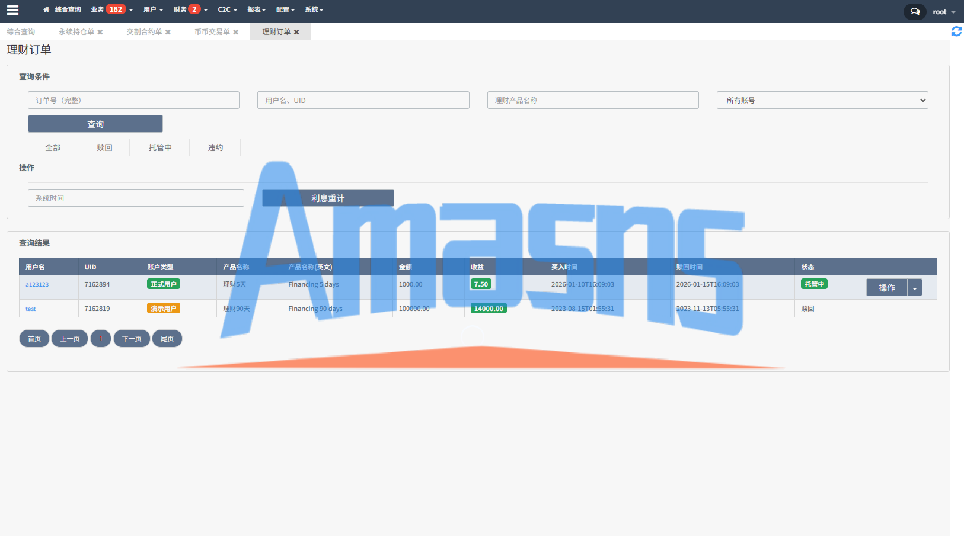Go to 下一页 next page
The width and height of the screenshot is (964, 536).
132,339
